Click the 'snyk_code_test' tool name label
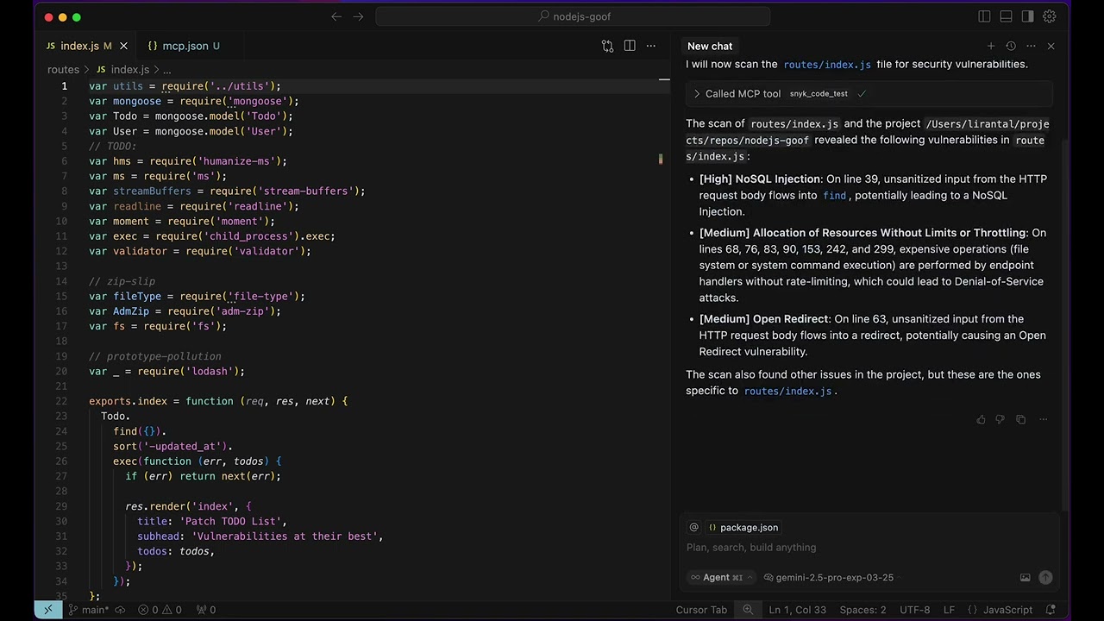 (x=819, y=94)
